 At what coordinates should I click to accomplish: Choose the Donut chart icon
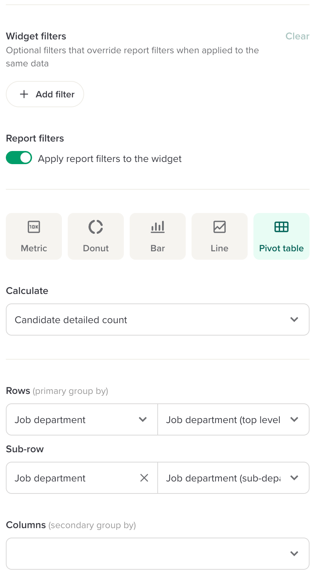pyautogui.click(x=96, y=227)
